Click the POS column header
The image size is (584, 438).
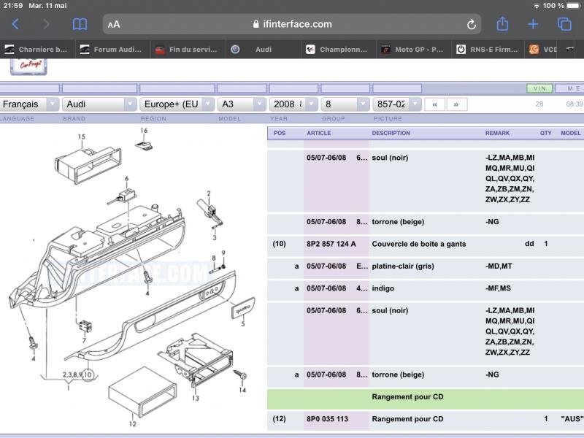point(280,133)
